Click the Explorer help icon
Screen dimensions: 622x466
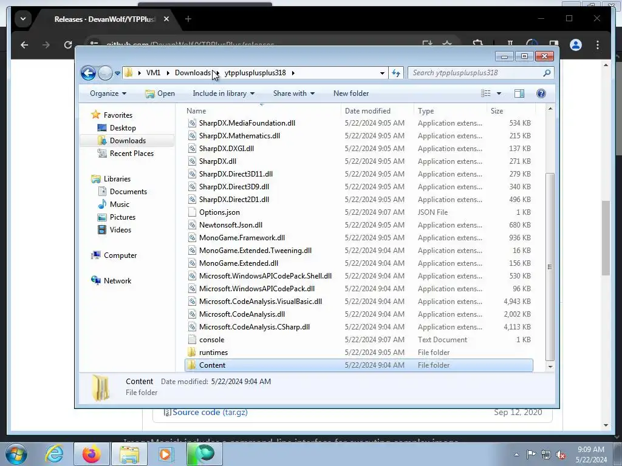[x=541, y=93]
